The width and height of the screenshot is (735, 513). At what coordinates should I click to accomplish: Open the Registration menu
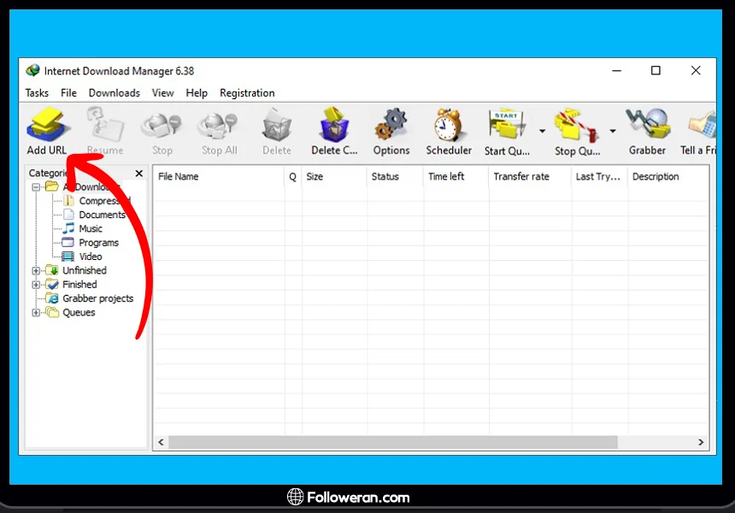247,93
